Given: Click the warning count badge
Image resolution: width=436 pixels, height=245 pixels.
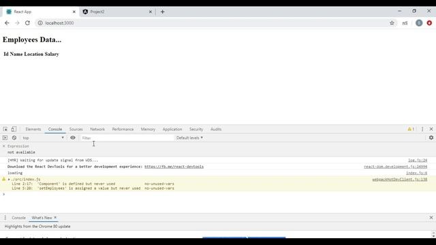Looking at the screenshot, I should point(411,129).
